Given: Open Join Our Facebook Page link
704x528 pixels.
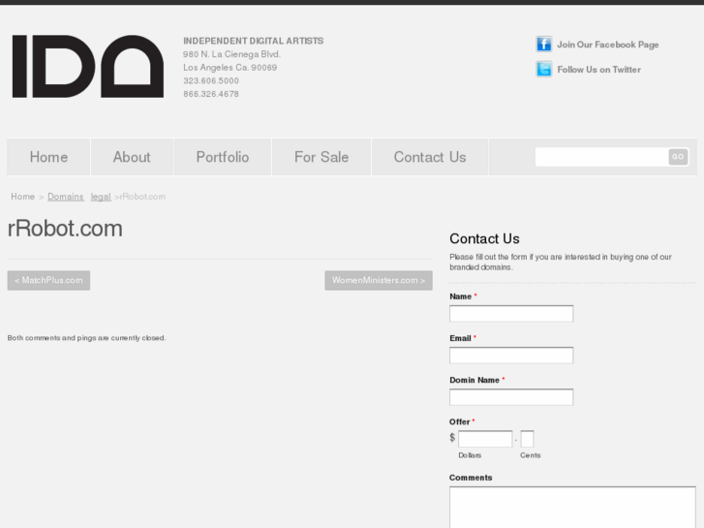Looking at the screenshot, I should tap(607, 45).
